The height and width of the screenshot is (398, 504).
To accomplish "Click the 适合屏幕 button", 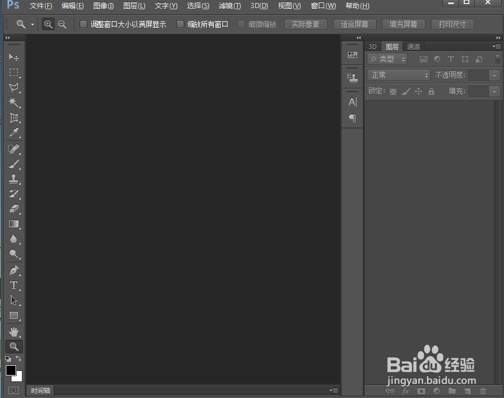I will 354,24.
